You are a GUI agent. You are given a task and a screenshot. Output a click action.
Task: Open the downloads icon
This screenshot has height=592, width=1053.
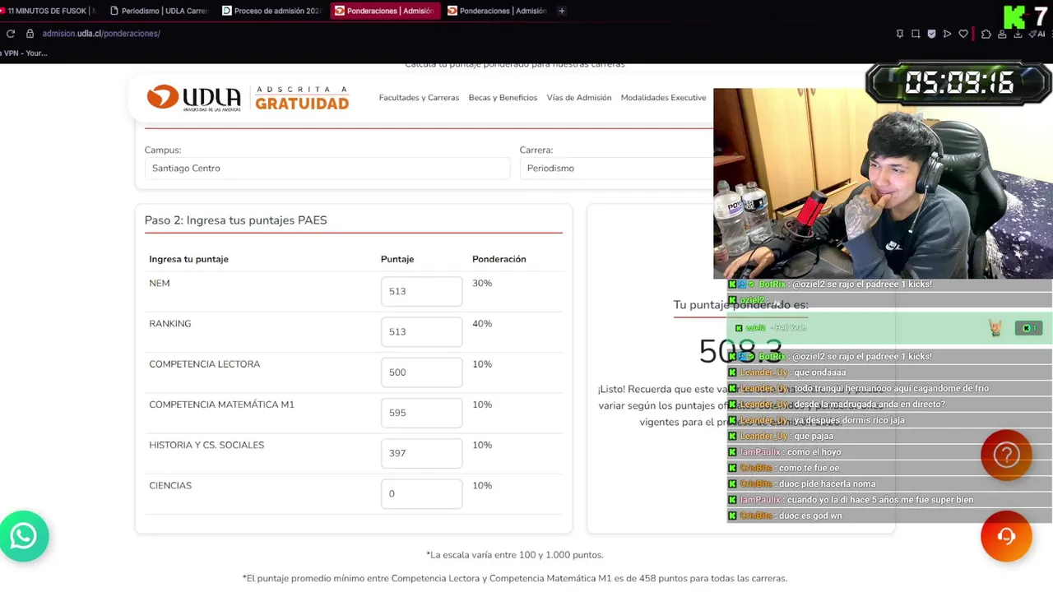[x=1018, y=34]
